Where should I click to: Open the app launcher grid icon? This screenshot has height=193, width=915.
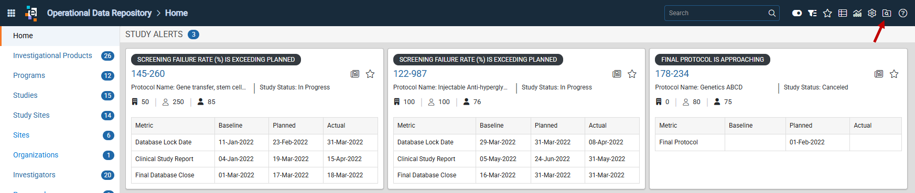[11, 13]
